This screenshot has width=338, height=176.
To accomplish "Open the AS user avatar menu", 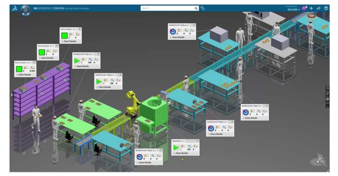I will point(304,8).
